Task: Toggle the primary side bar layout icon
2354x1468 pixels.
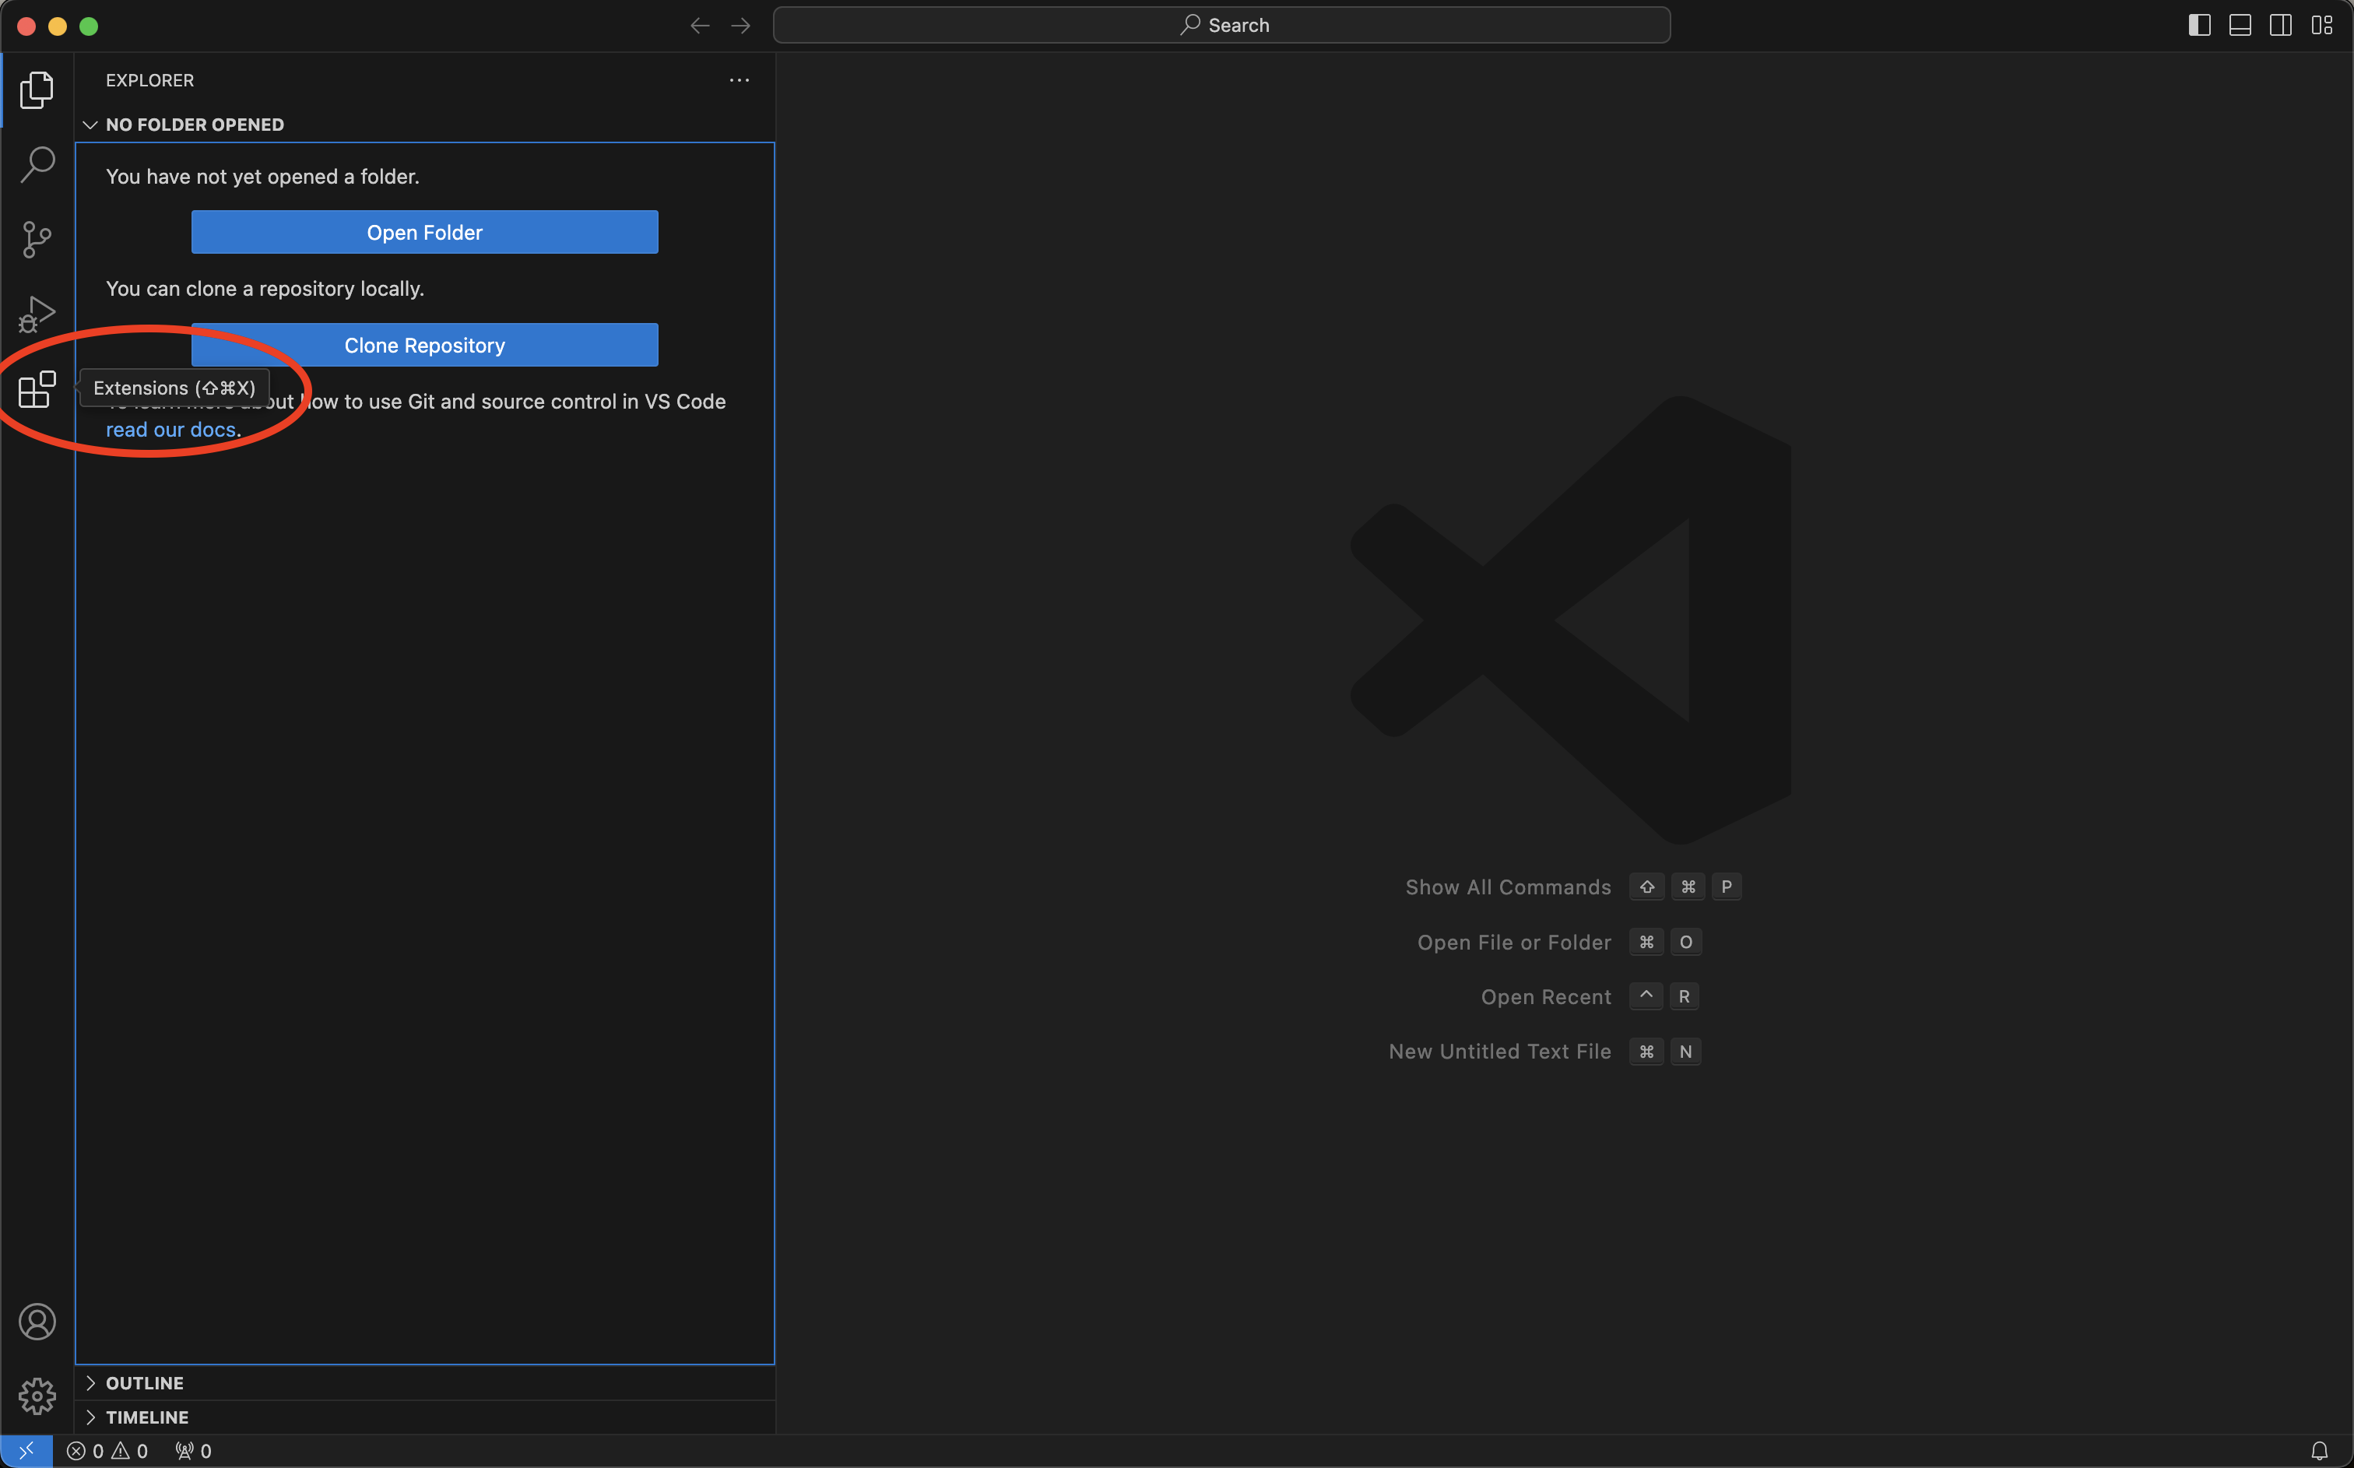Action: coord(2200,25)
